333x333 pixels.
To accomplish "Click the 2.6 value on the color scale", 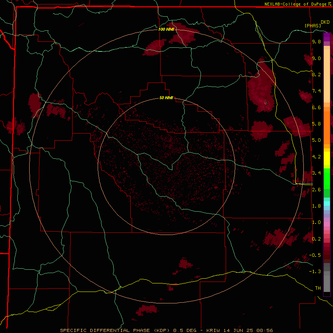I will pyautogui.click(x=316, y=190).
